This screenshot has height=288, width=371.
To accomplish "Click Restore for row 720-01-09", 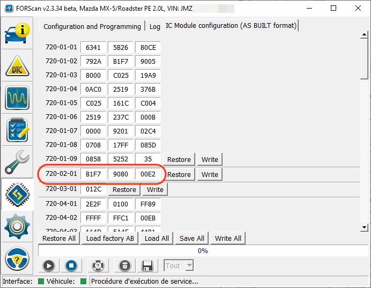I will pyautogui.click(x=179, y=159).
